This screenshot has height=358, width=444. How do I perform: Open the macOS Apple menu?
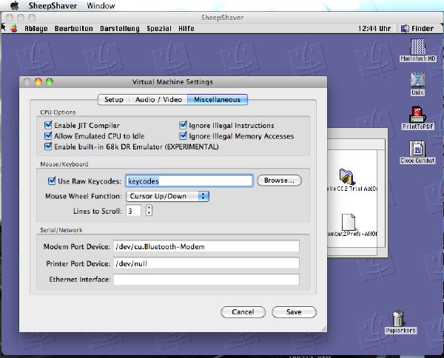pos(14,5)
